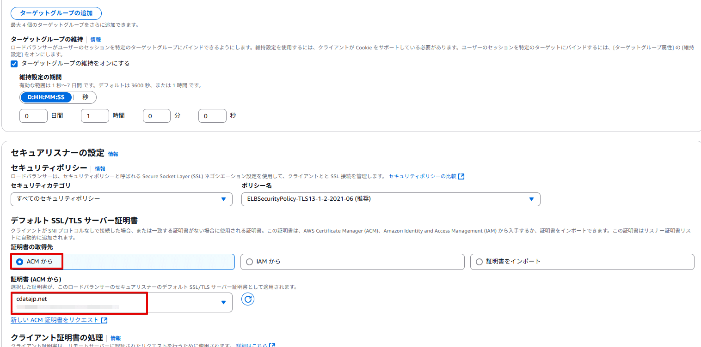This screenshot has width=701, height=347.
Task: Switch duration format to D:HH:MM:SS
Action: [x=46, y=97]
